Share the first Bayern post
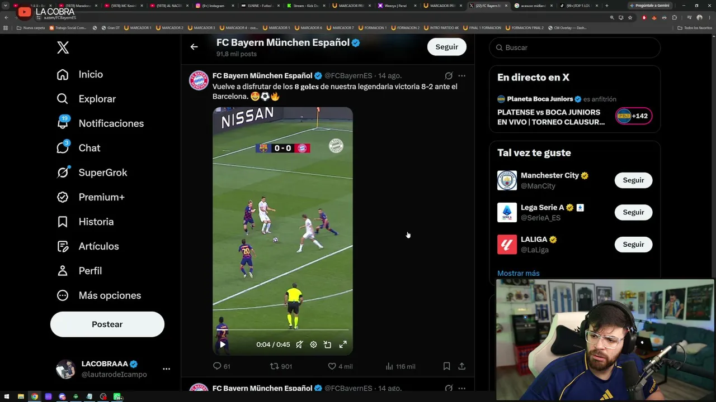Screen dimensions: 716x402 click(461, 366)
